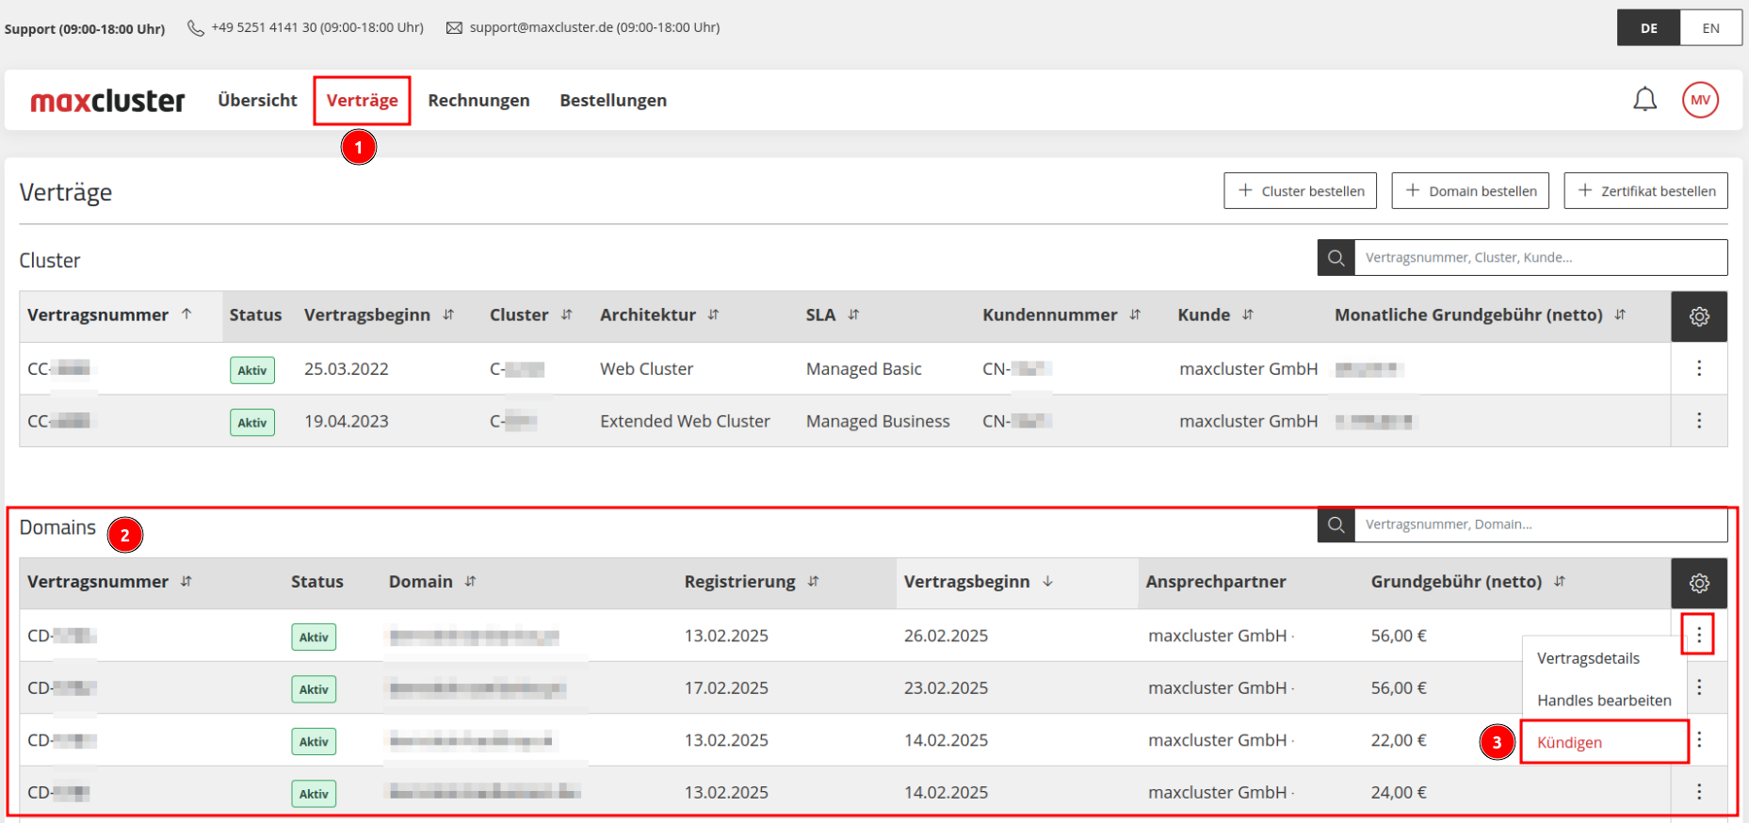Click Cluster bestellen button
Screen dimensions: 1749x823
[1300, 190]
